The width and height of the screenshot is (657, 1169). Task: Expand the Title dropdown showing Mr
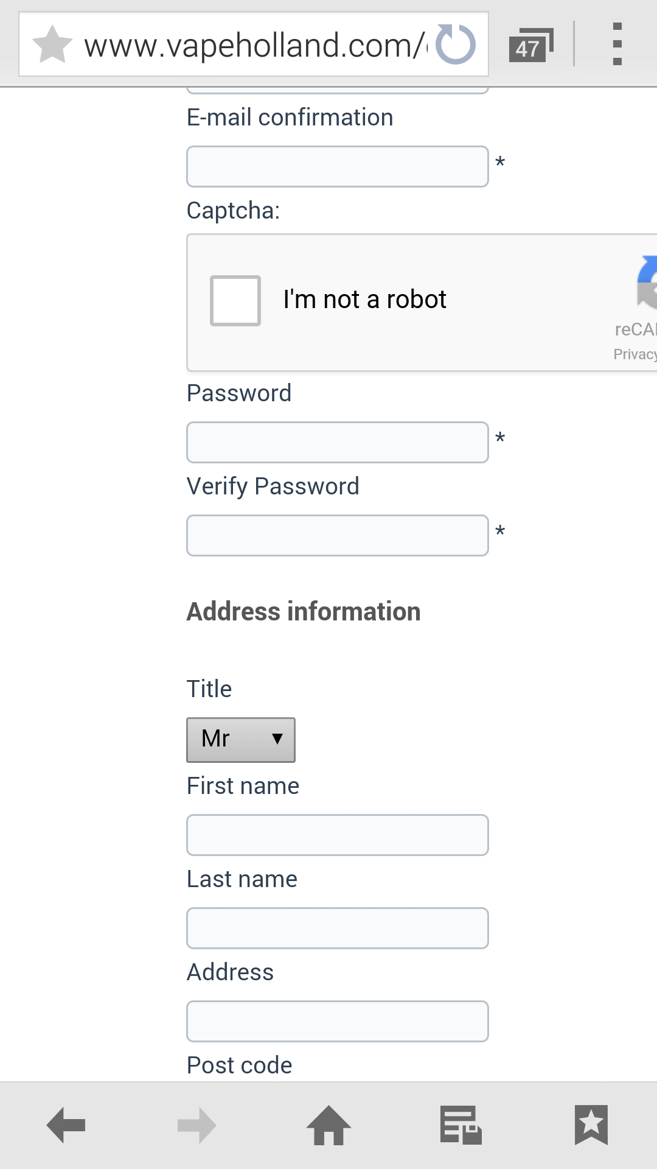pyautogui.click(x=241, y=740)
